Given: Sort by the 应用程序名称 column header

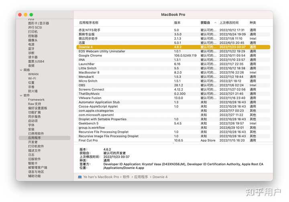Looking at the screenshot, I should pyautogui.click(x=89, y=22).
